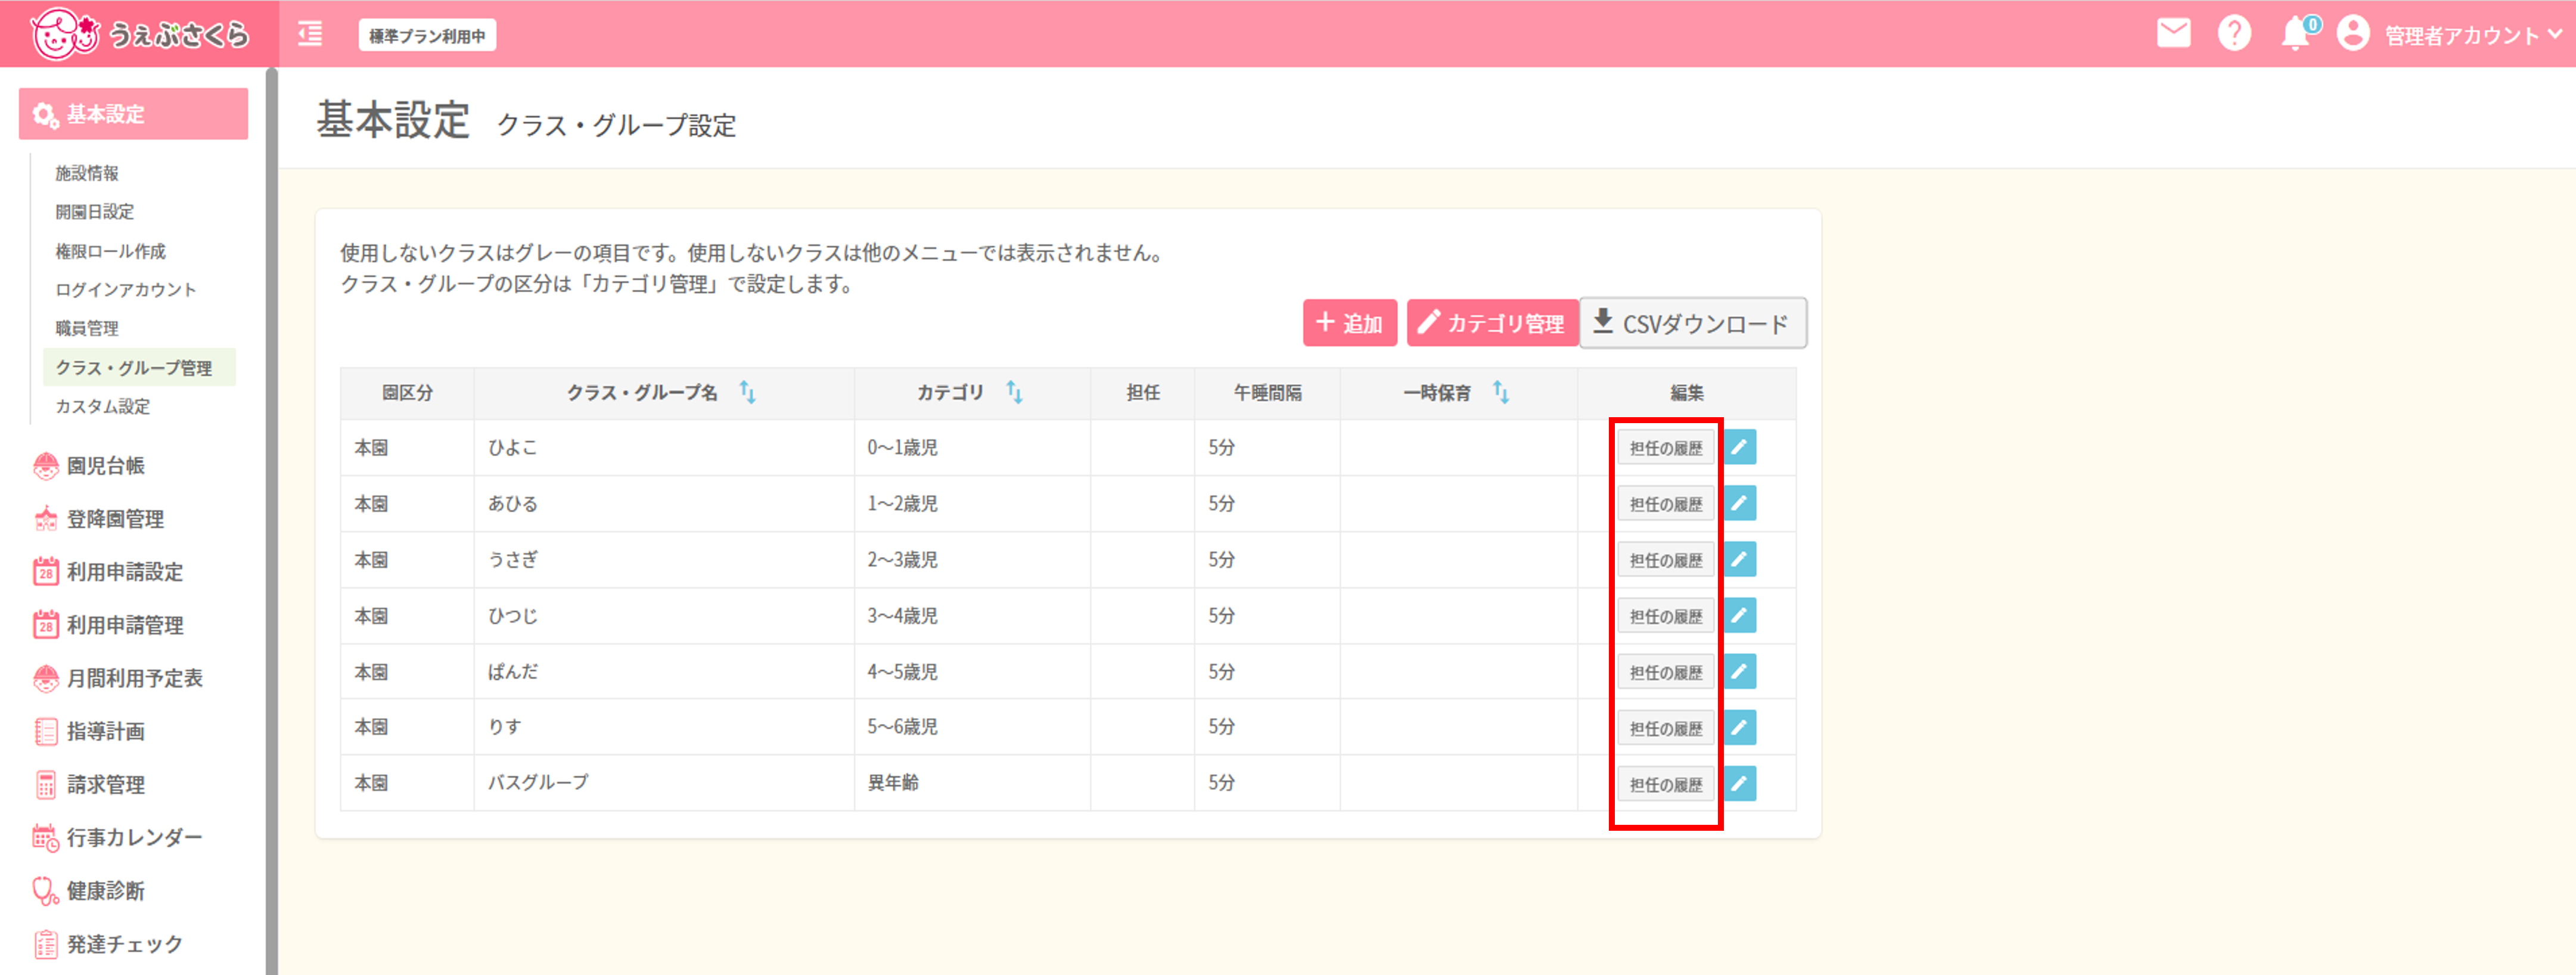Collapse the 基本設定 sidebar section

(x=133, y=114)
